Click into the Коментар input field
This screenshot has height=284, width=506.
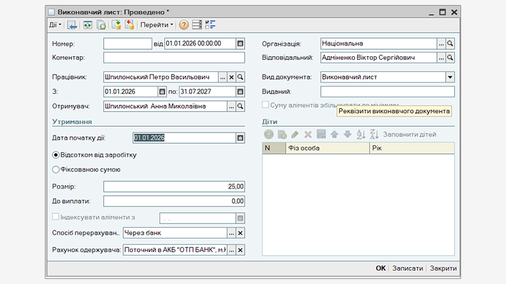[x=174, y=57]
